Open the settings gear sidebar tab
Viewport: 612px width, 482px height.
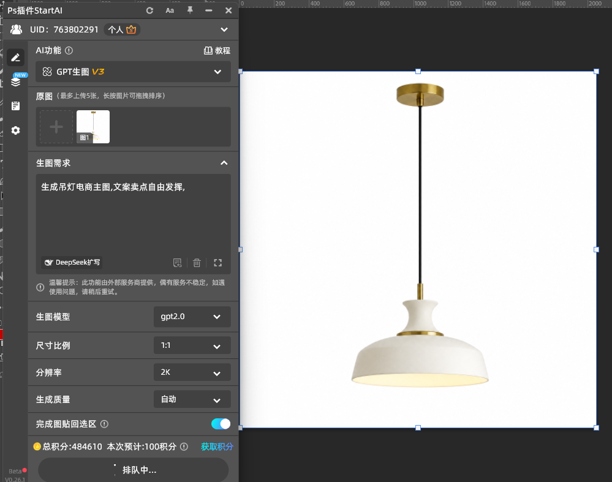pos(15,130)
